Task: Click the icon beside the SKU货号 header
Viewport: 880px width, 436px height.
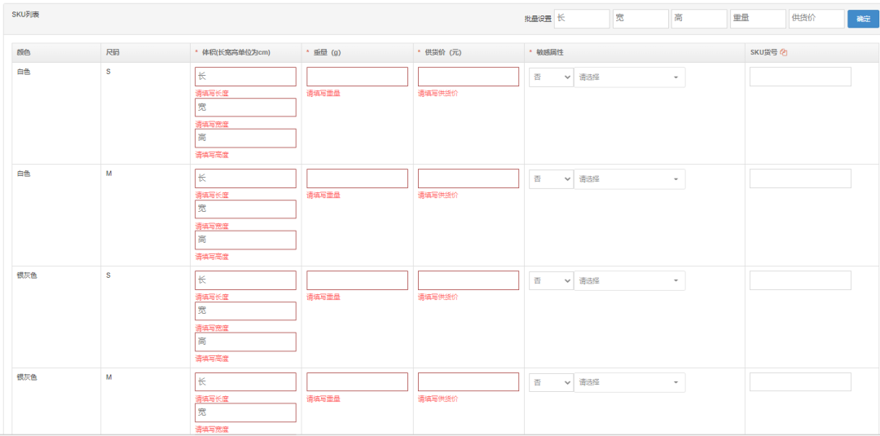Action: pos(784,52)
